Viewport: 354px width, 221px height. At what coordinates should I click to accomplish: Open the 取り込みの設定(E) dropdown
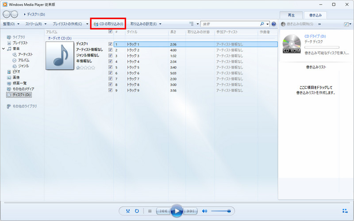[146, 24]
